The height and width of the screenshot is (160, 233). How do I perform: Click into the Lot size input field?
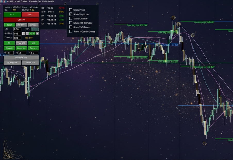pos(17,29)
